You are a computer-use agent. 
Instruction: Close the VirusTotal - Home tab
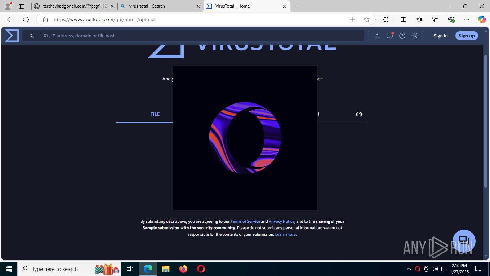coord(284,6)
